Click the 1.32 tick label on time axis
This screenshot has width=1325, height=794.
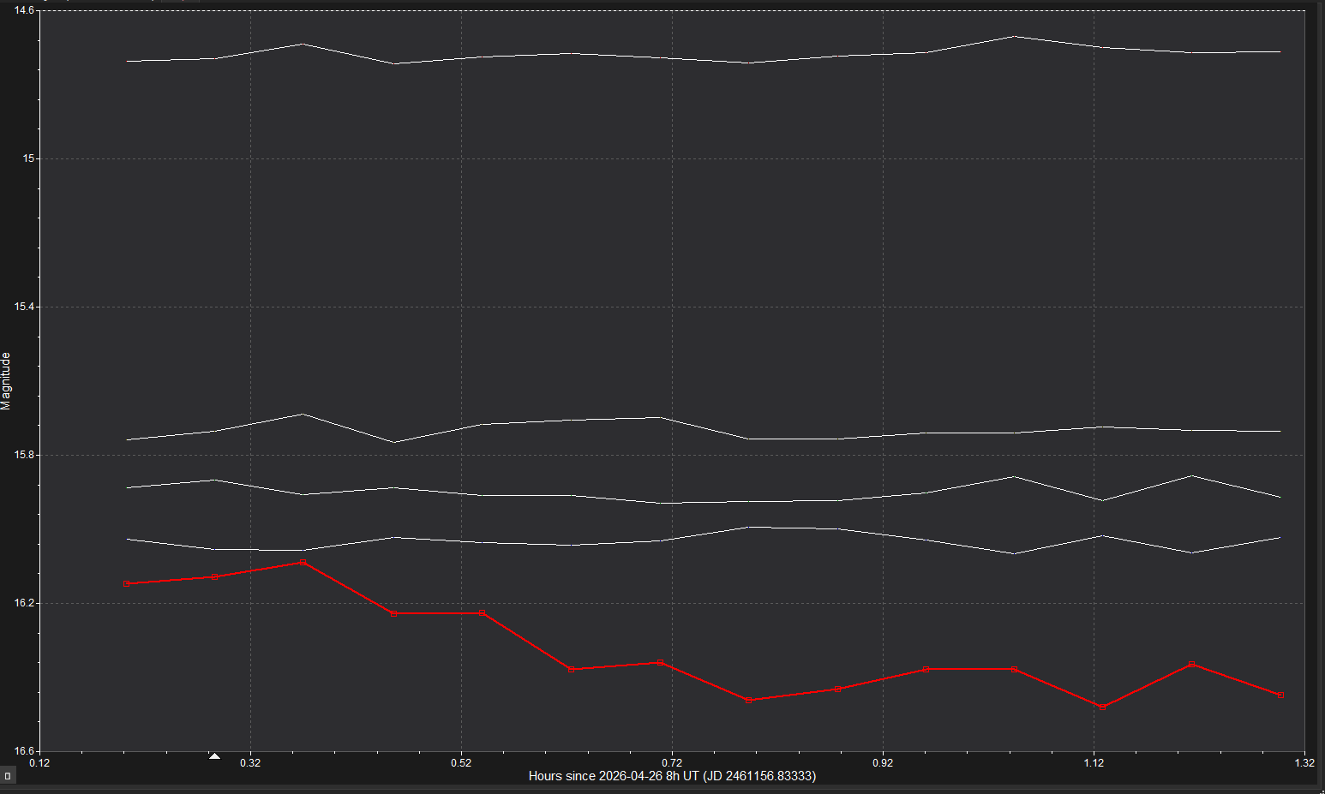[1304, 762]
